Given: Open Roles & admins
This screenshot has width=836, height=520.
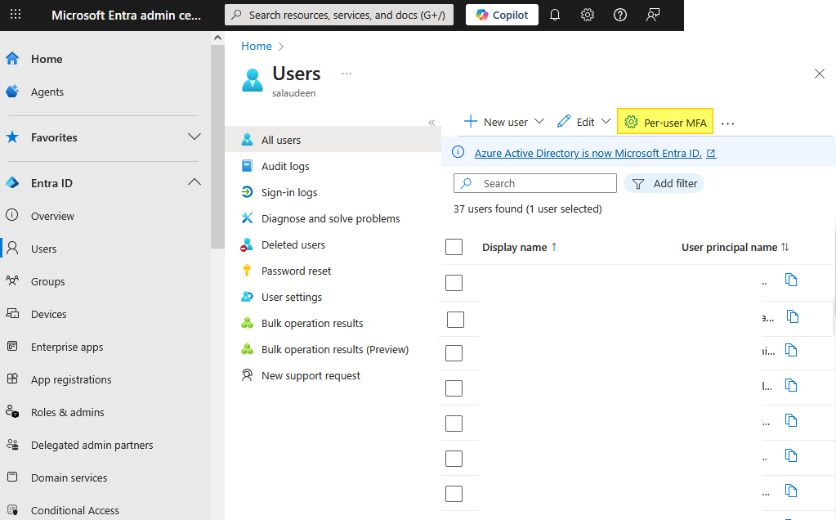Looking at the screenshot, I should [67, 412].
